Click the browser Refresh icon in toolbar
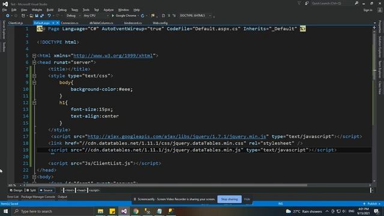 tap(143, 16)
